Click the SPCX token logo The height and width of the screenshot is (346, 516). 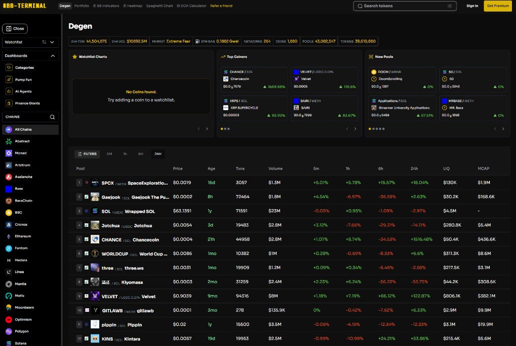95,183
